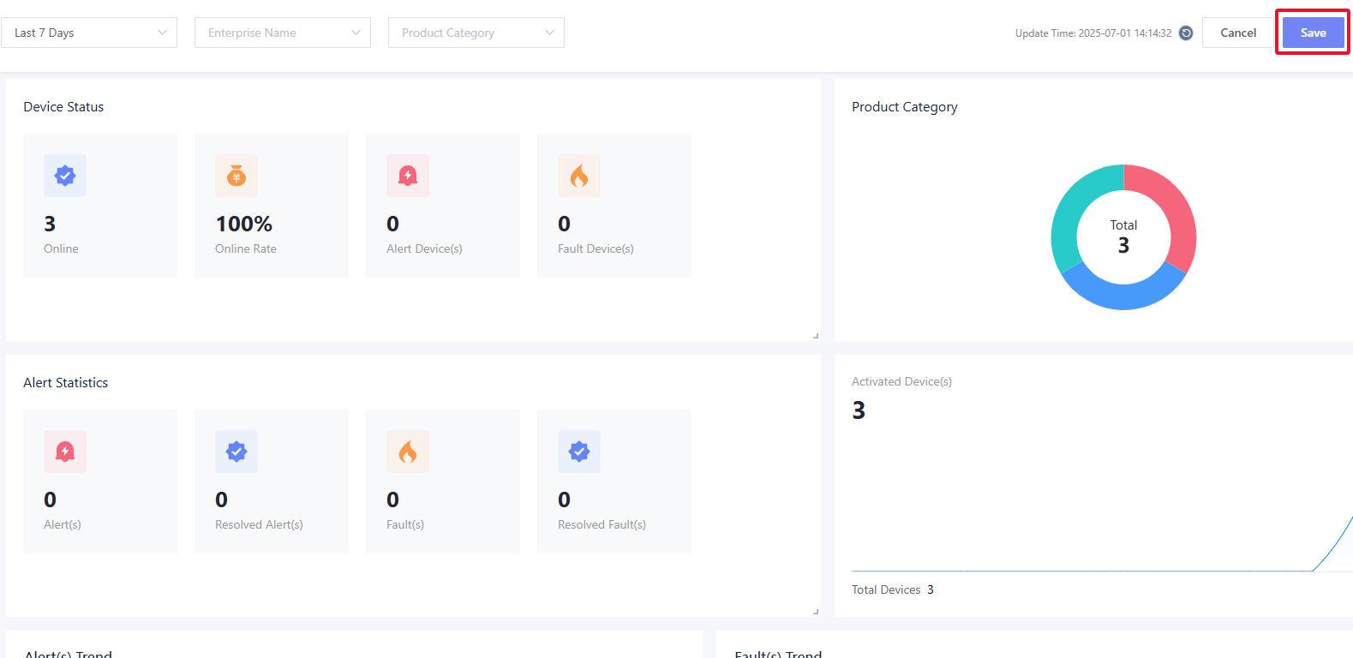Viewport: 1353px width, 658px height.
Task: Click the Alert(s) bell icon in Alert Statistics
Action: (65, 452)
